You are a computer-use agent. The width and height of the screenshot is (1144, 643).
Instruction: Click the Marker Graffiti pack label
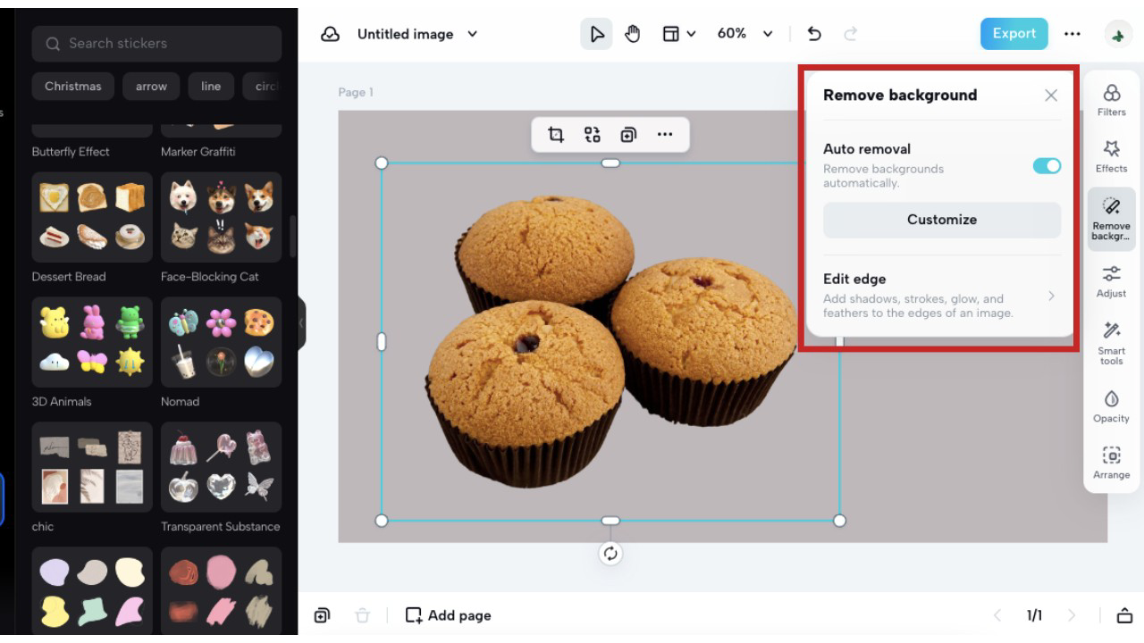198,152
